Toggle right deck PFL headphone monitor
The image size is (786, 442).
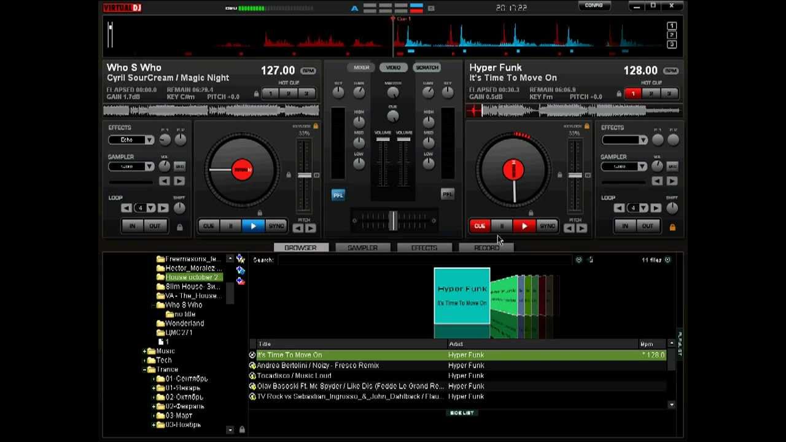pos(447,195)
